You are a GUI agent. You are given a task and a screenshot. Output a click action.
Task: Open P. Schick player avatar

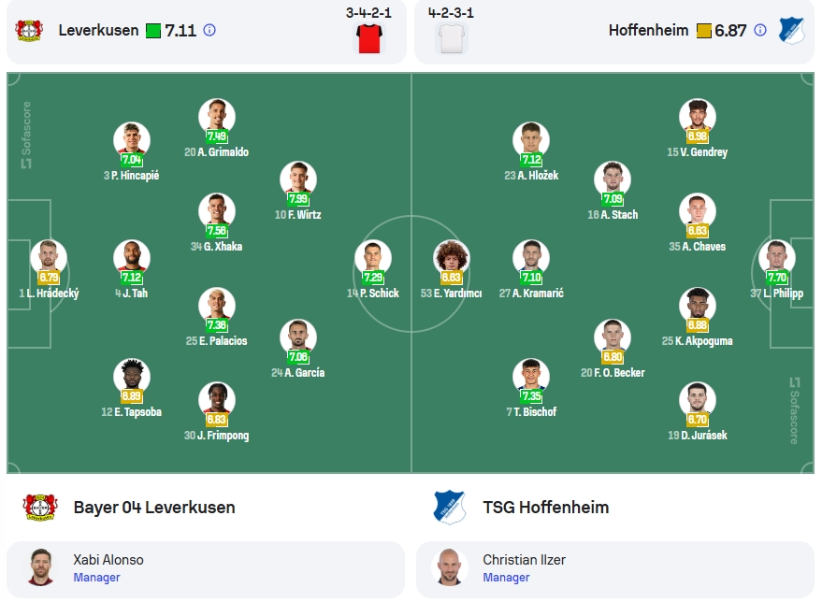pyautogui.click(x=373, y=258)
